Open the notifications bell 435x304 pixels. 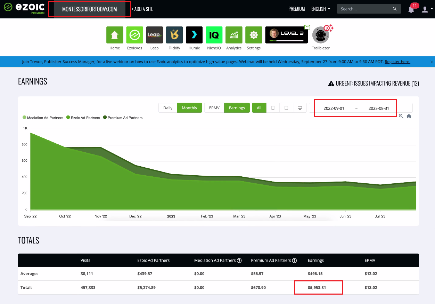411,9
